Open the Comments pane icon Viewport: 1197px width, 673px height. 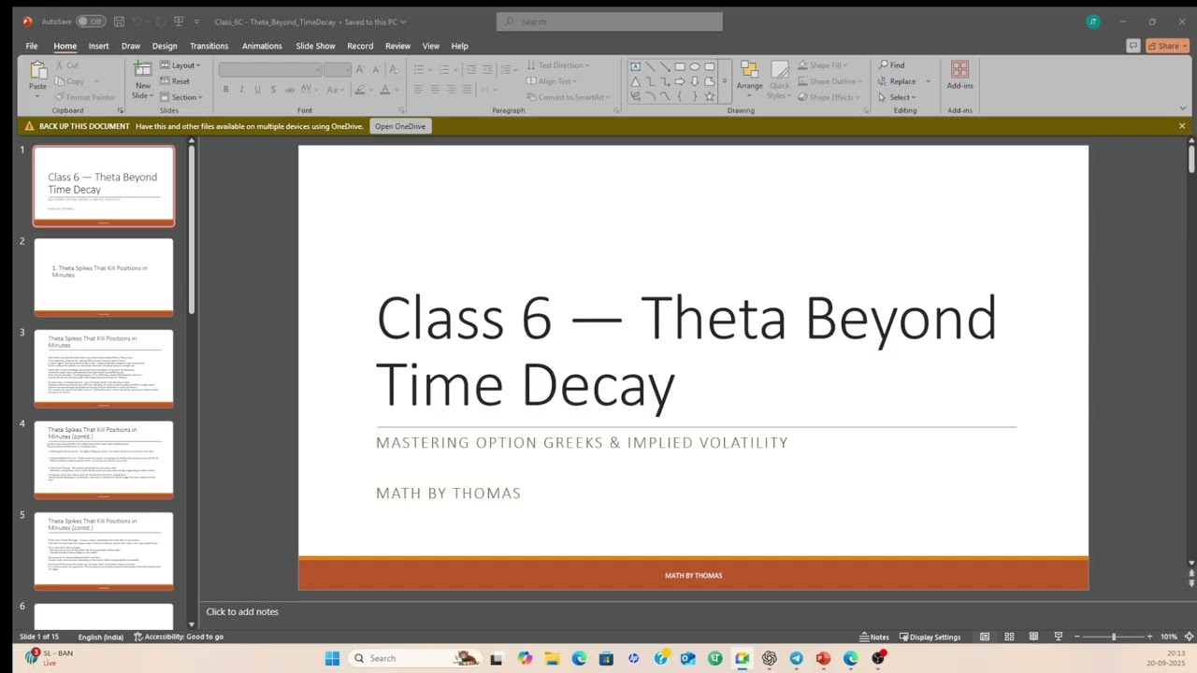click(1133, 46)
